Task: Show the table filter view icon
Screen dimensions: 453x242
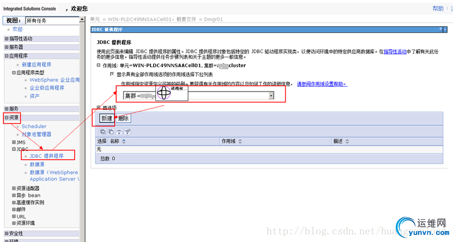Action: (119, 132)
